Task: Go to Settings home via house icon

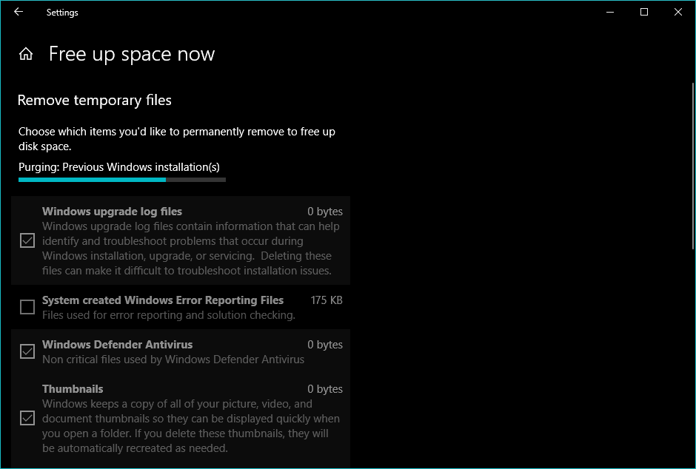Action: point(26,54)
